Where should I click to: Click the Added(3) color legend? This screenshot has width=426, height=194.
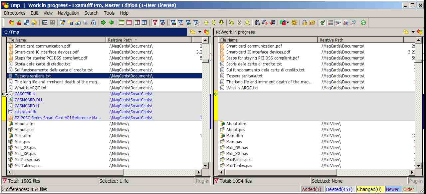pos(312,189)
